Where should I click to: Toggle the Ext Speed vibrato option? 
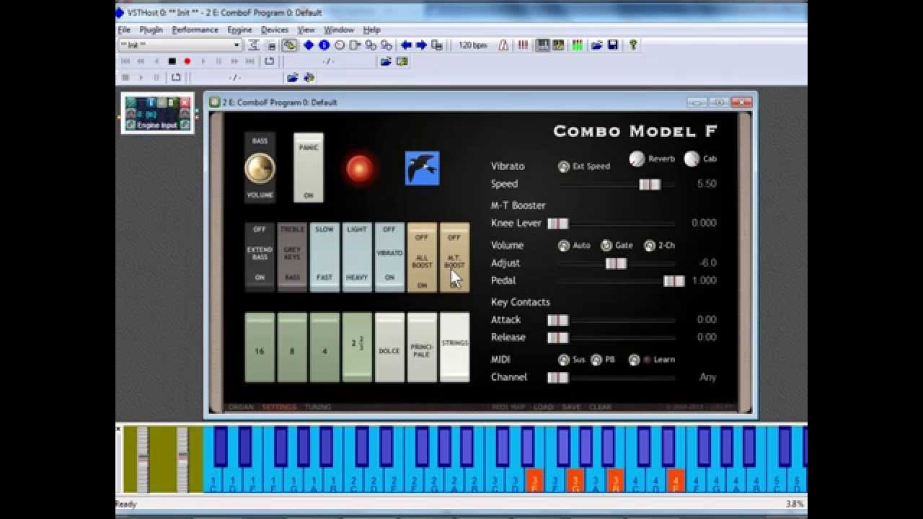pyautogui.click(x=564, y=167)
